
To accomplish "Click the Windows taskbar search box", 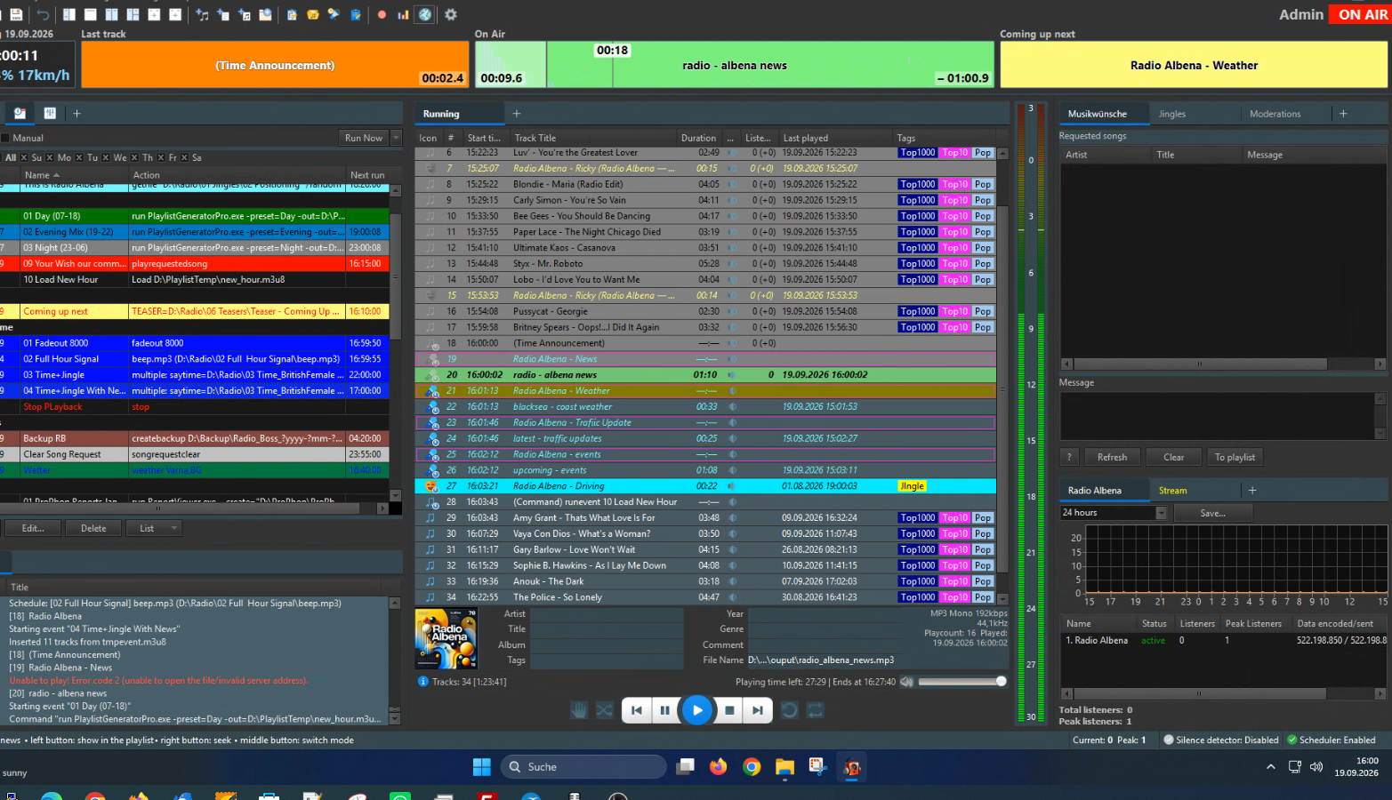I will coord(583,767).
